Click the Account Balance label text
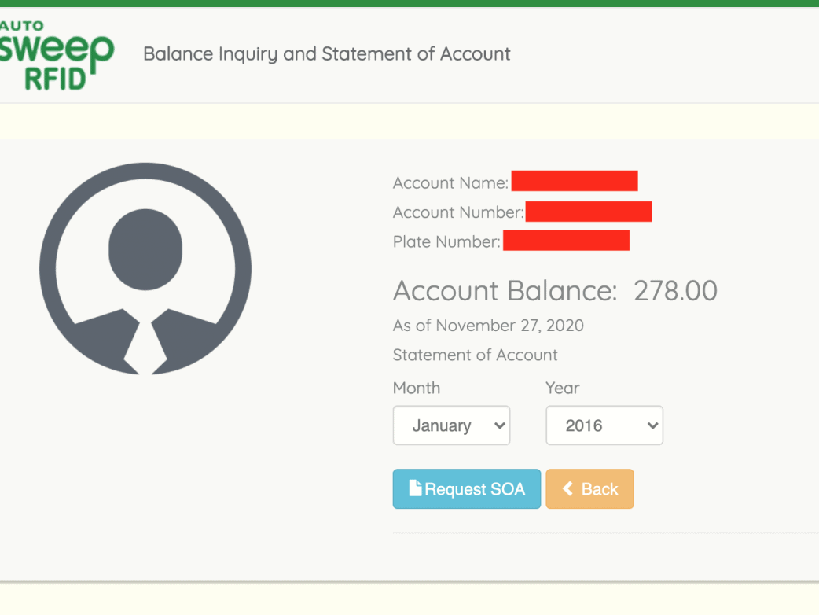The width and height of the screenshot is (819, 615). [x=505, y=291]
